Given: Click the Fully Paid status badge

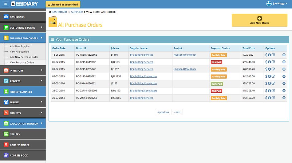Looking at the screenshot, I should click(217, 84).
